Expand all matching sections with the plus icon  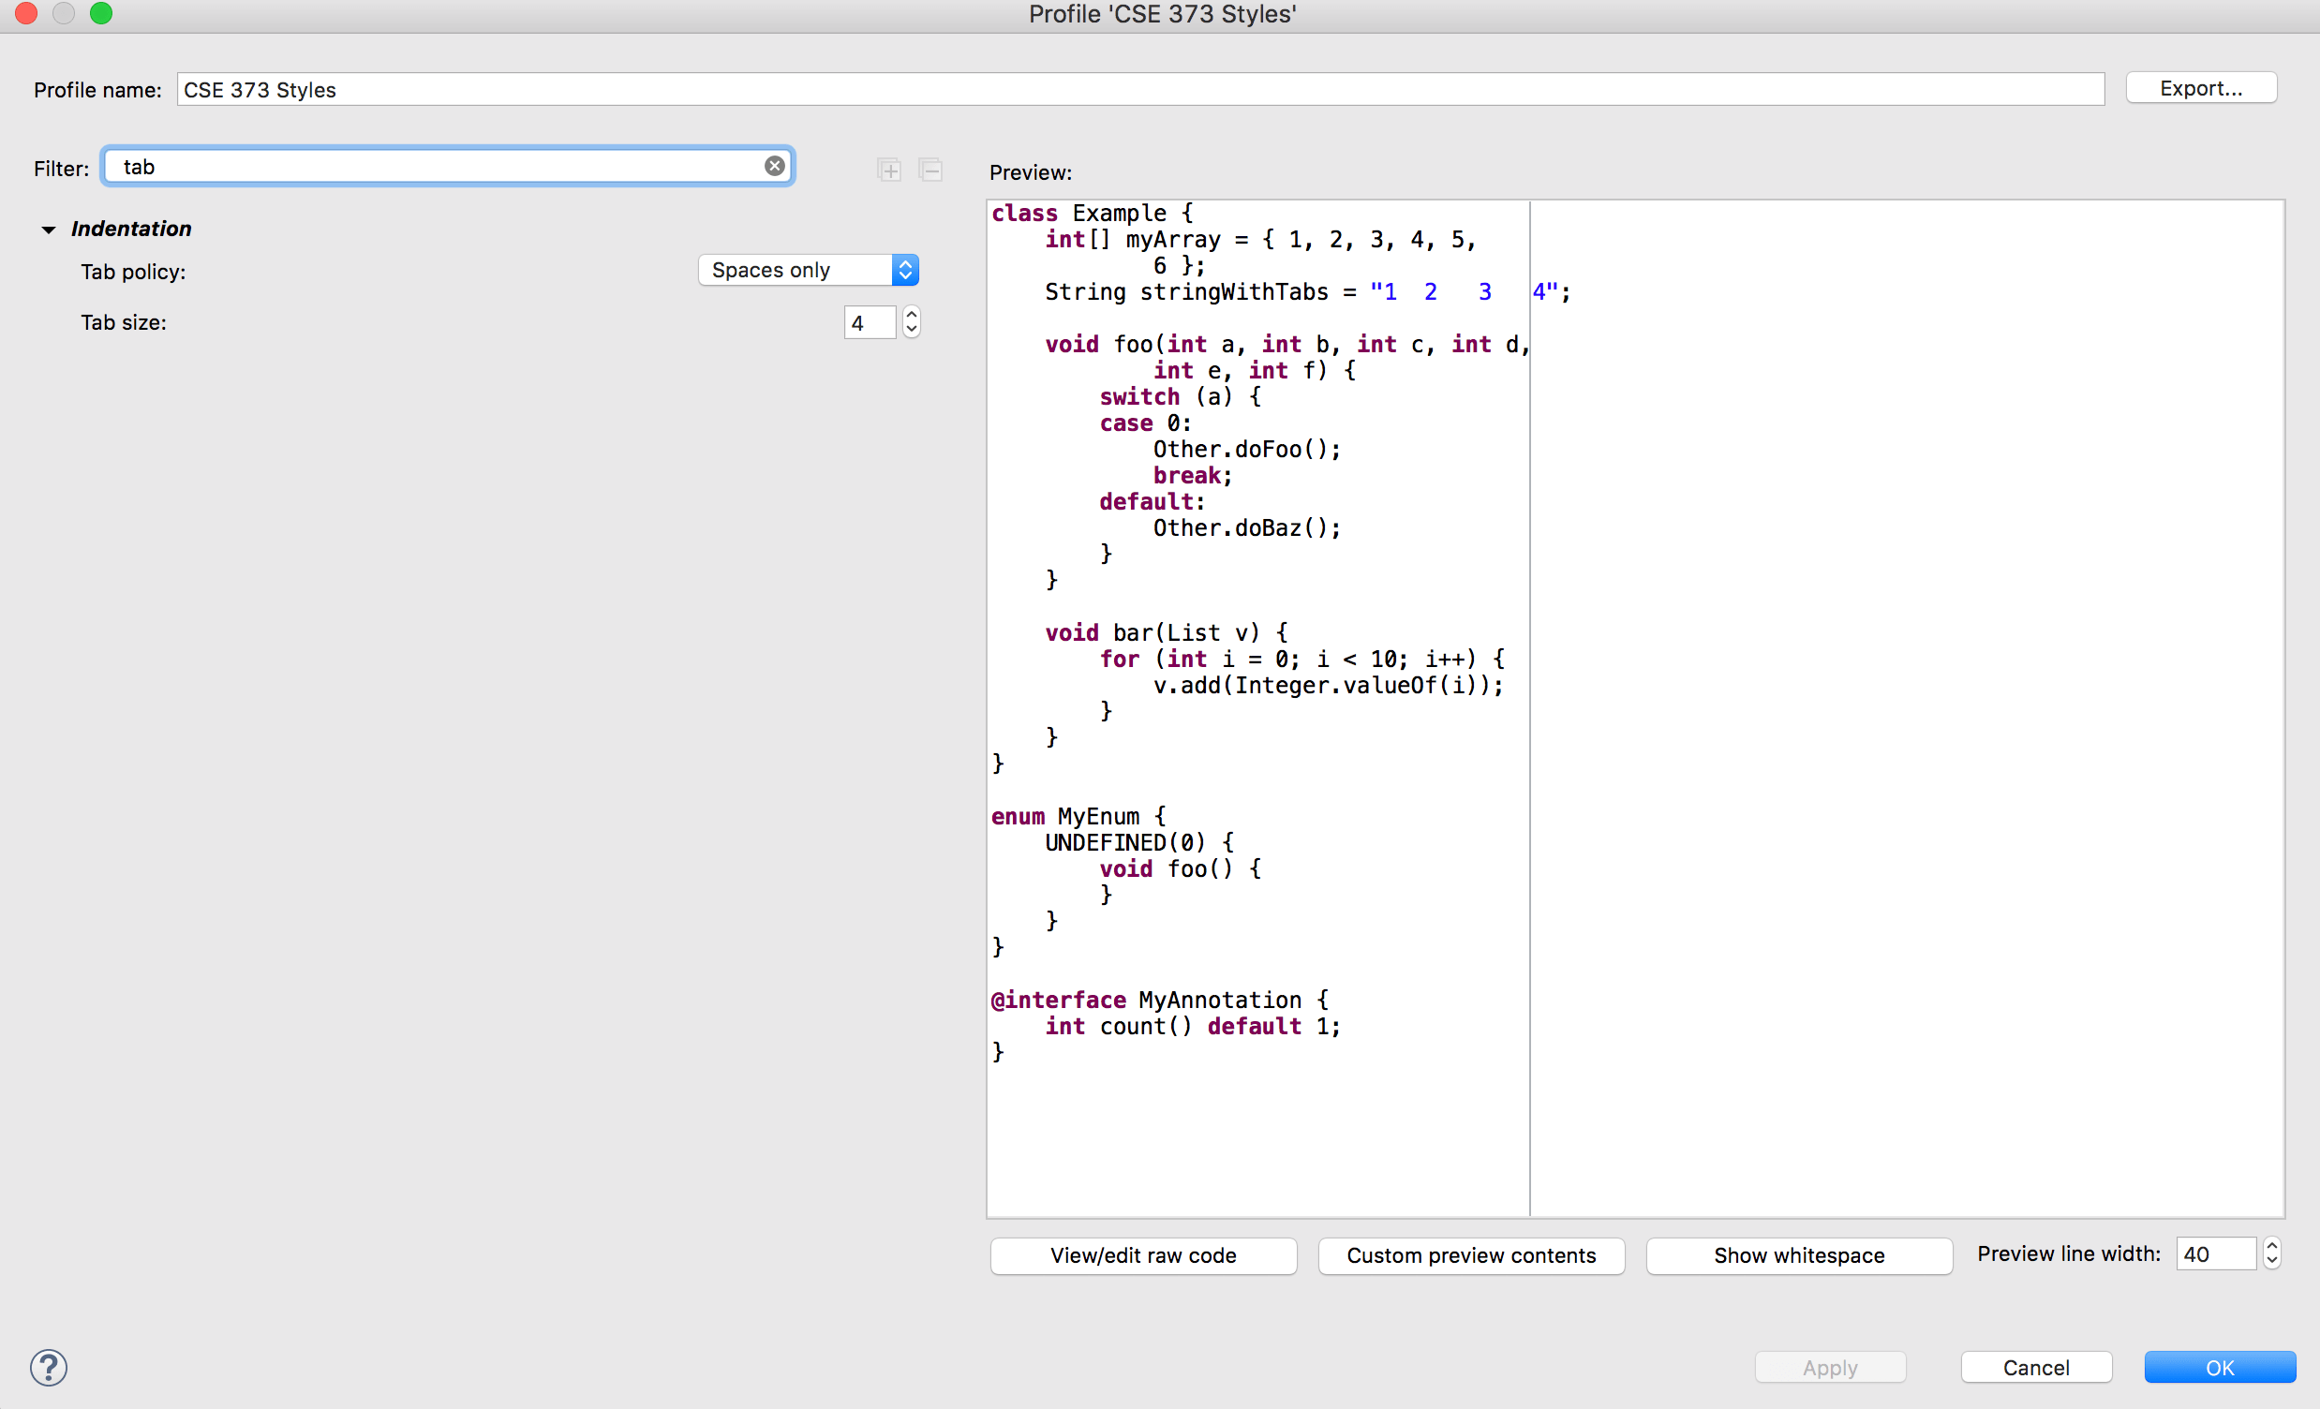888,170
